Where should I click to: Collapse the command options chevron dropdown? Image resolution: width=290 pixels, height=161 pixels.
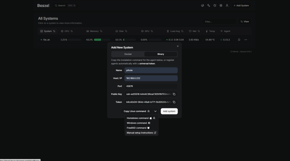click(x=155, y=111)
